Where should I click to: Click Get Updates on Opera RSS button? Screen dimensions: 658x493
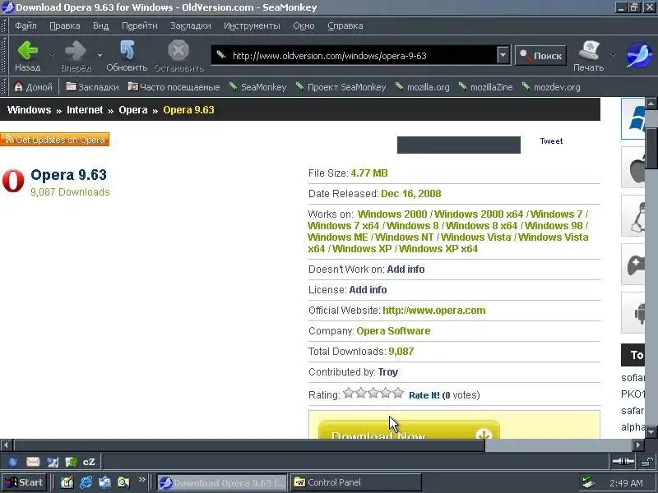[x=54, y=140]
